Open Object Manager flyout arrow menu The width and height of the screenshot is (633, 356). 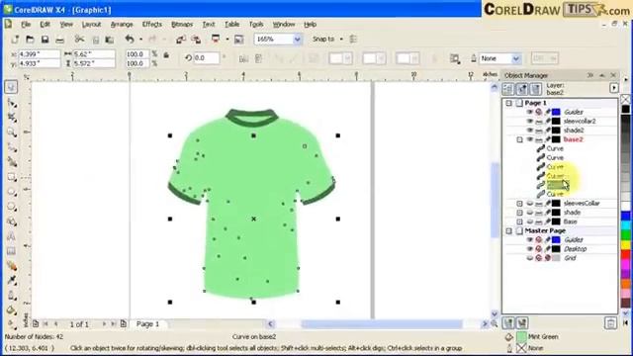pos(614,88)
